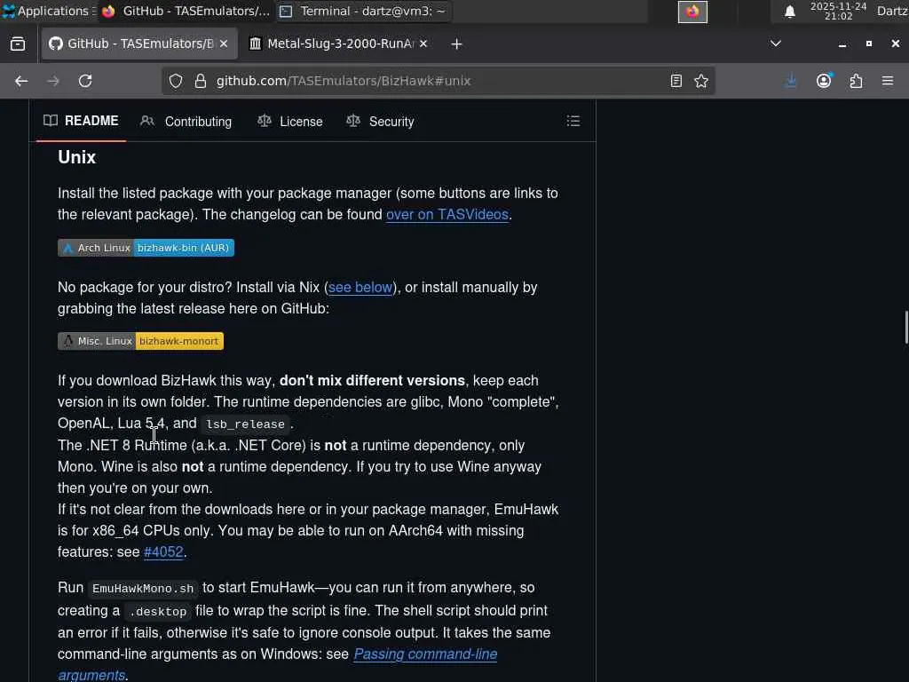This screenshot has width=909, height=682.
Task: Go back with the browser back arrow
Action: (x=21, y=81)
